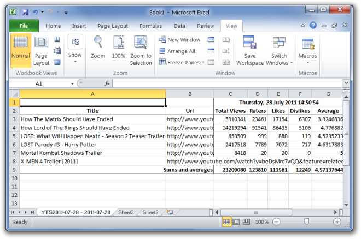The height and width of the screenshot is (239, 361).
Task: Click the Hide window icon
Action: coord(211,51)
